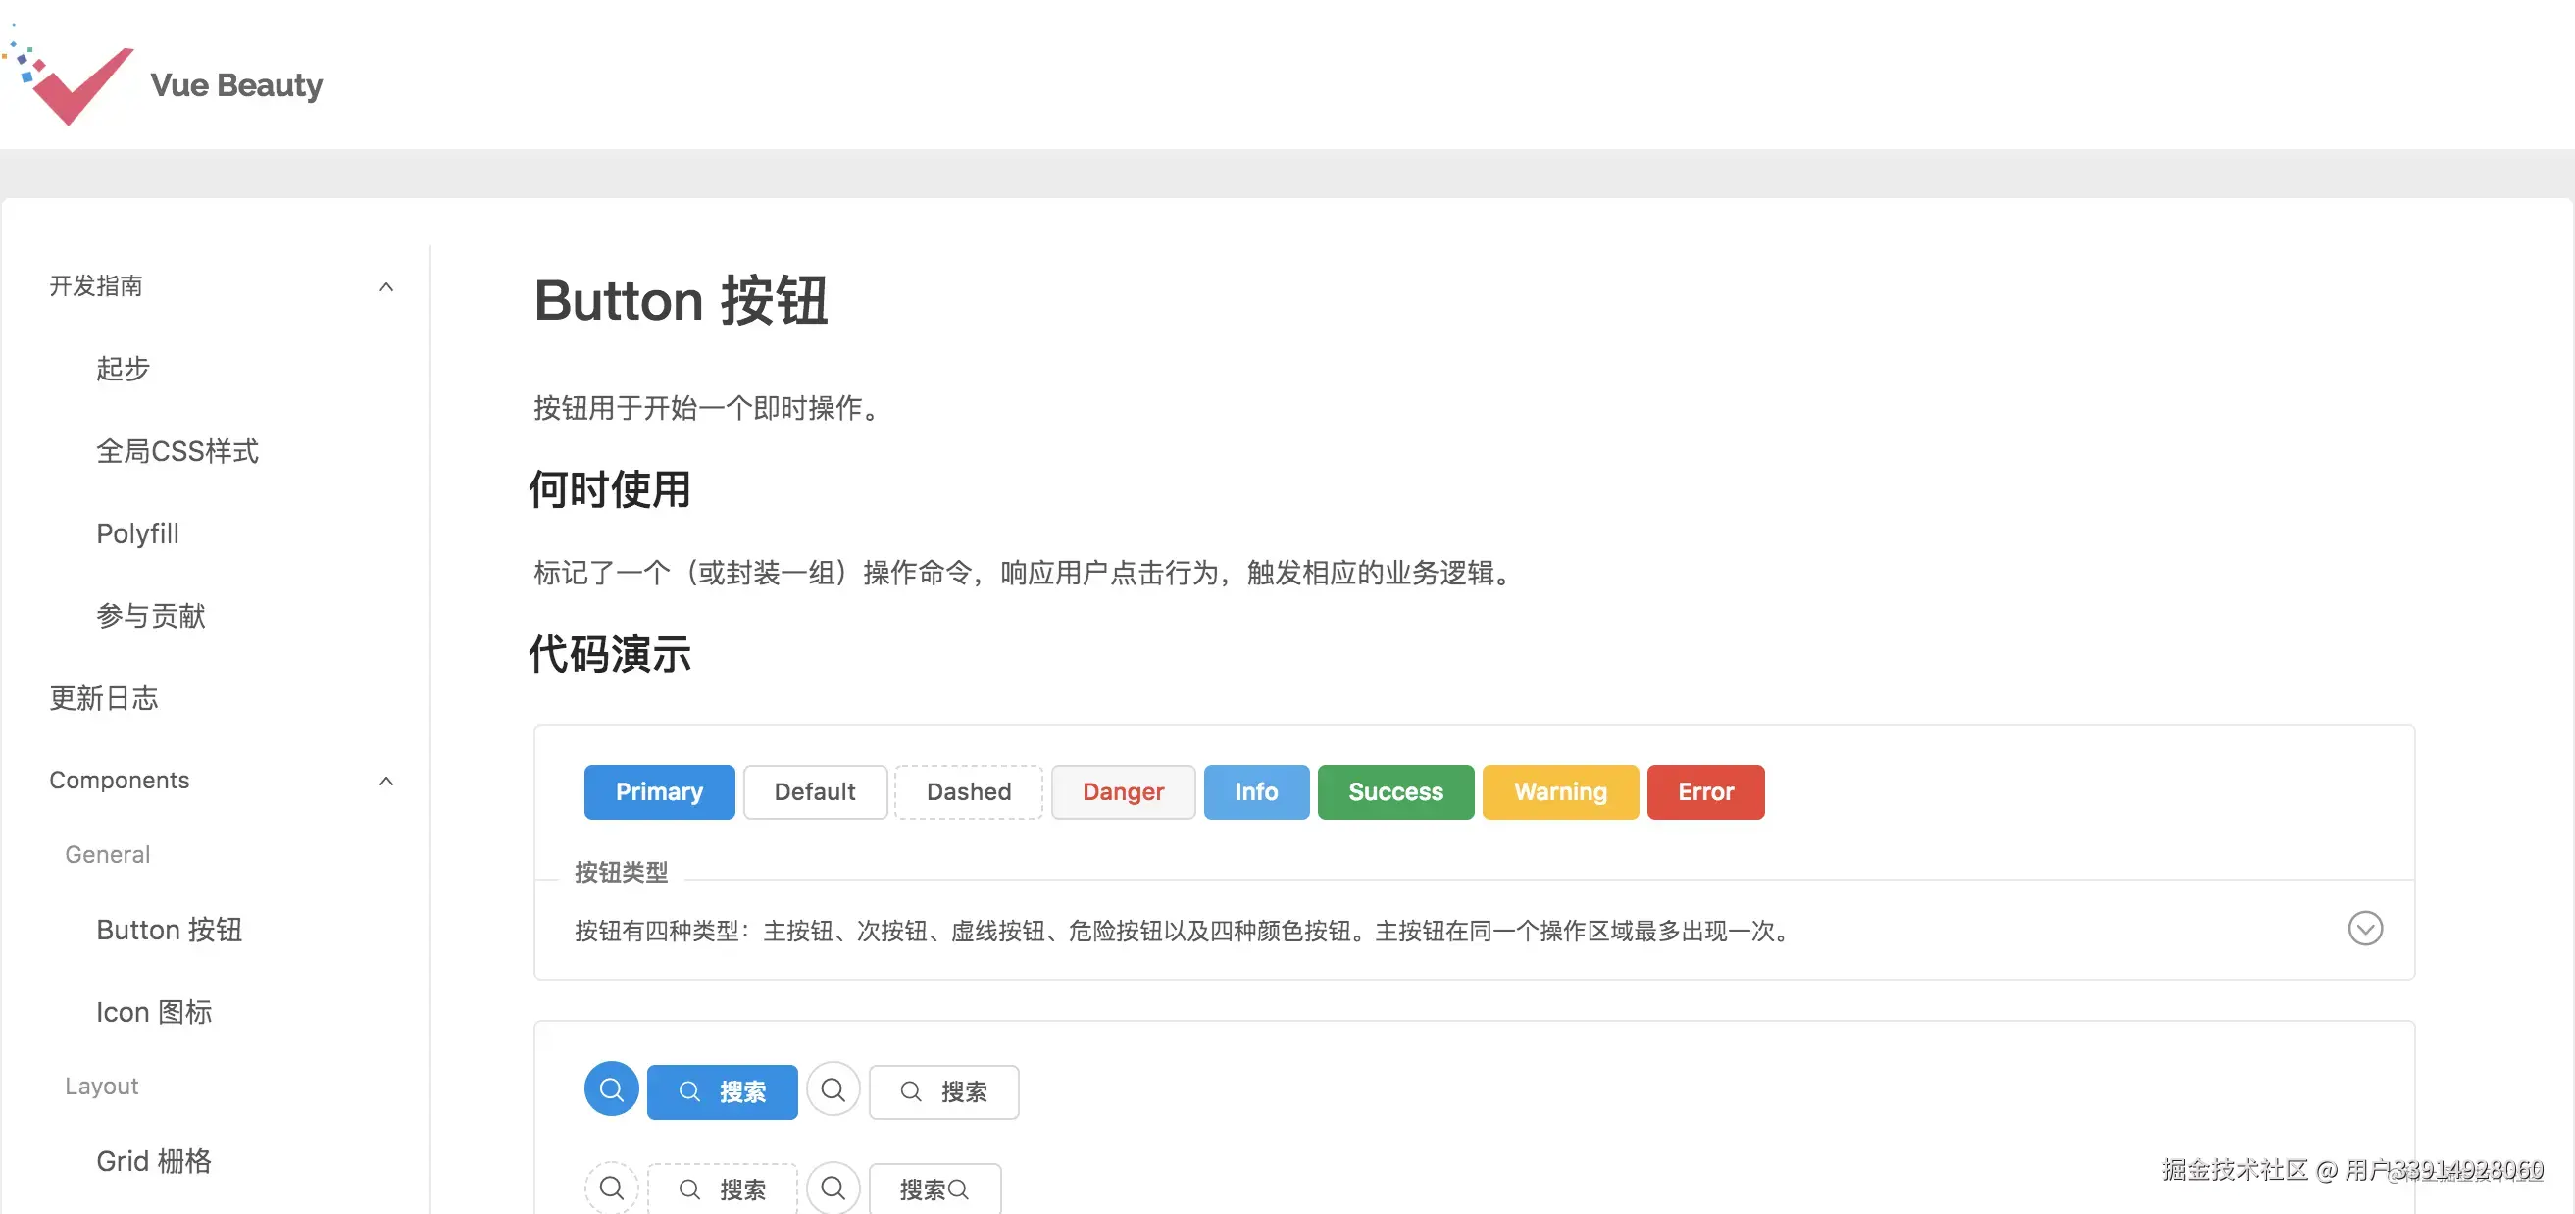The height and width of the screenshot is (1214, 2575).
Task: Open the 起步 guide page
Action: pyautogui.click(x=123, y=368)
